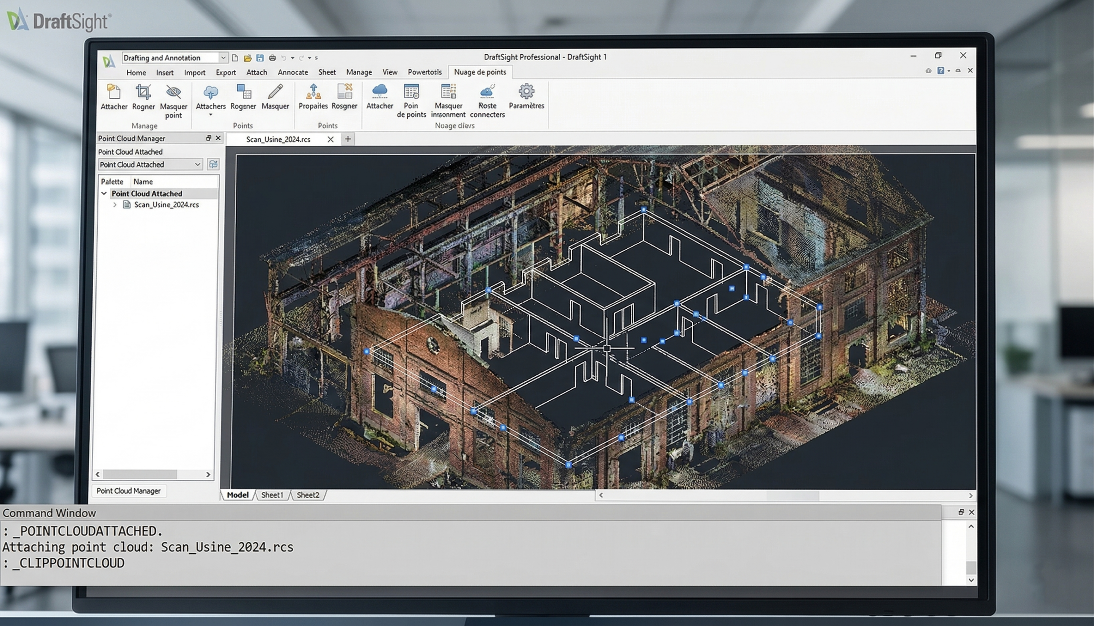
Task: Click the refresh icon beside Point Cloud dropdown
Action: point(213,164)
